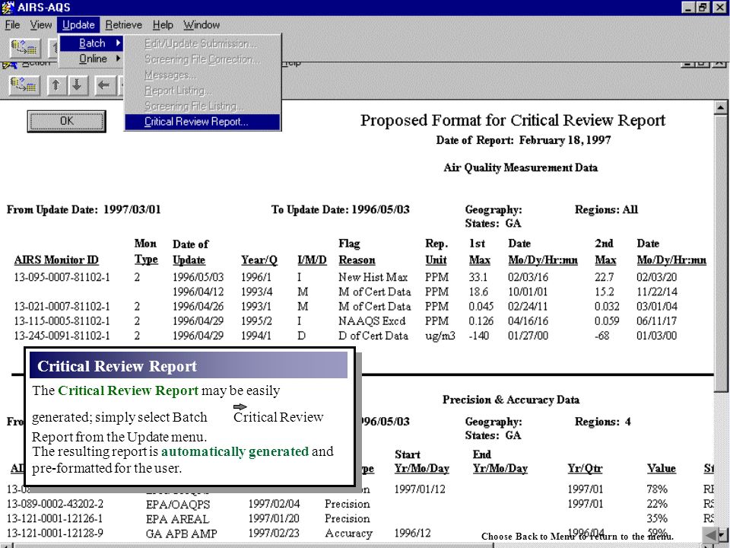730x548 pixels.
Task: Click the date cell 06/11/17
Action: (x=657, y=321)
